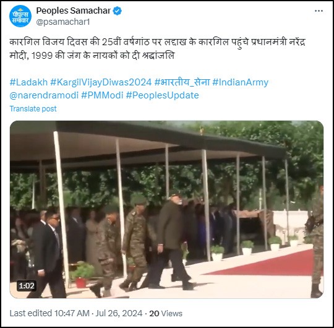The image size is (334, 328).
Task: Click the blue verified badge icon
Action: (117, 11)
